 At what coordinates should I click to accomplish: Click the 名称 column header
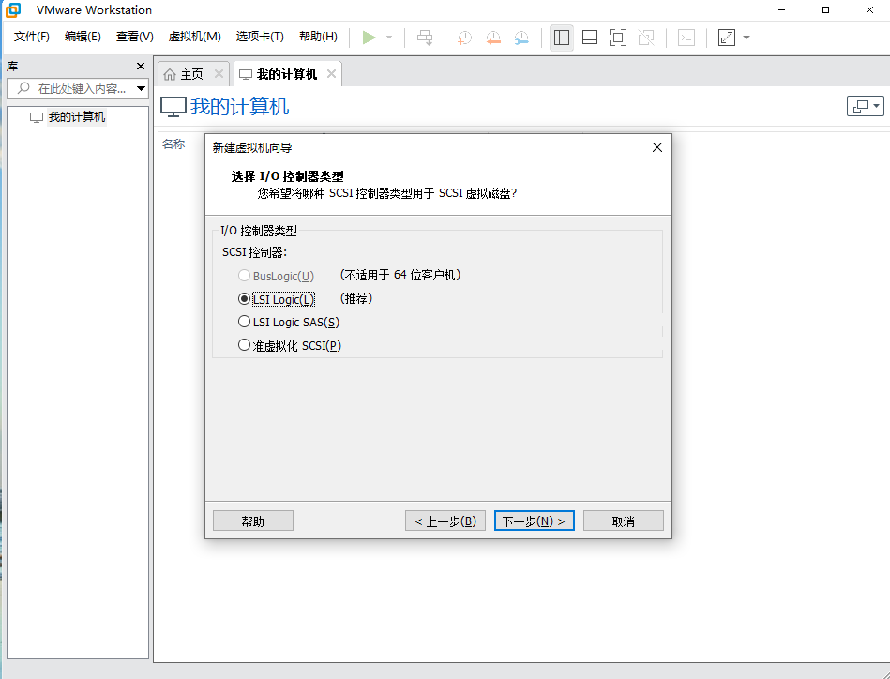(173, 144)
